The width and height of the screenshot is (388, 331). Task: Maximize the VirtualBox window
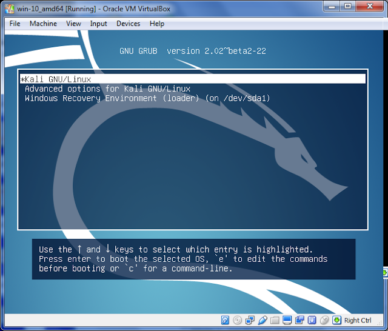pos(347,7)
